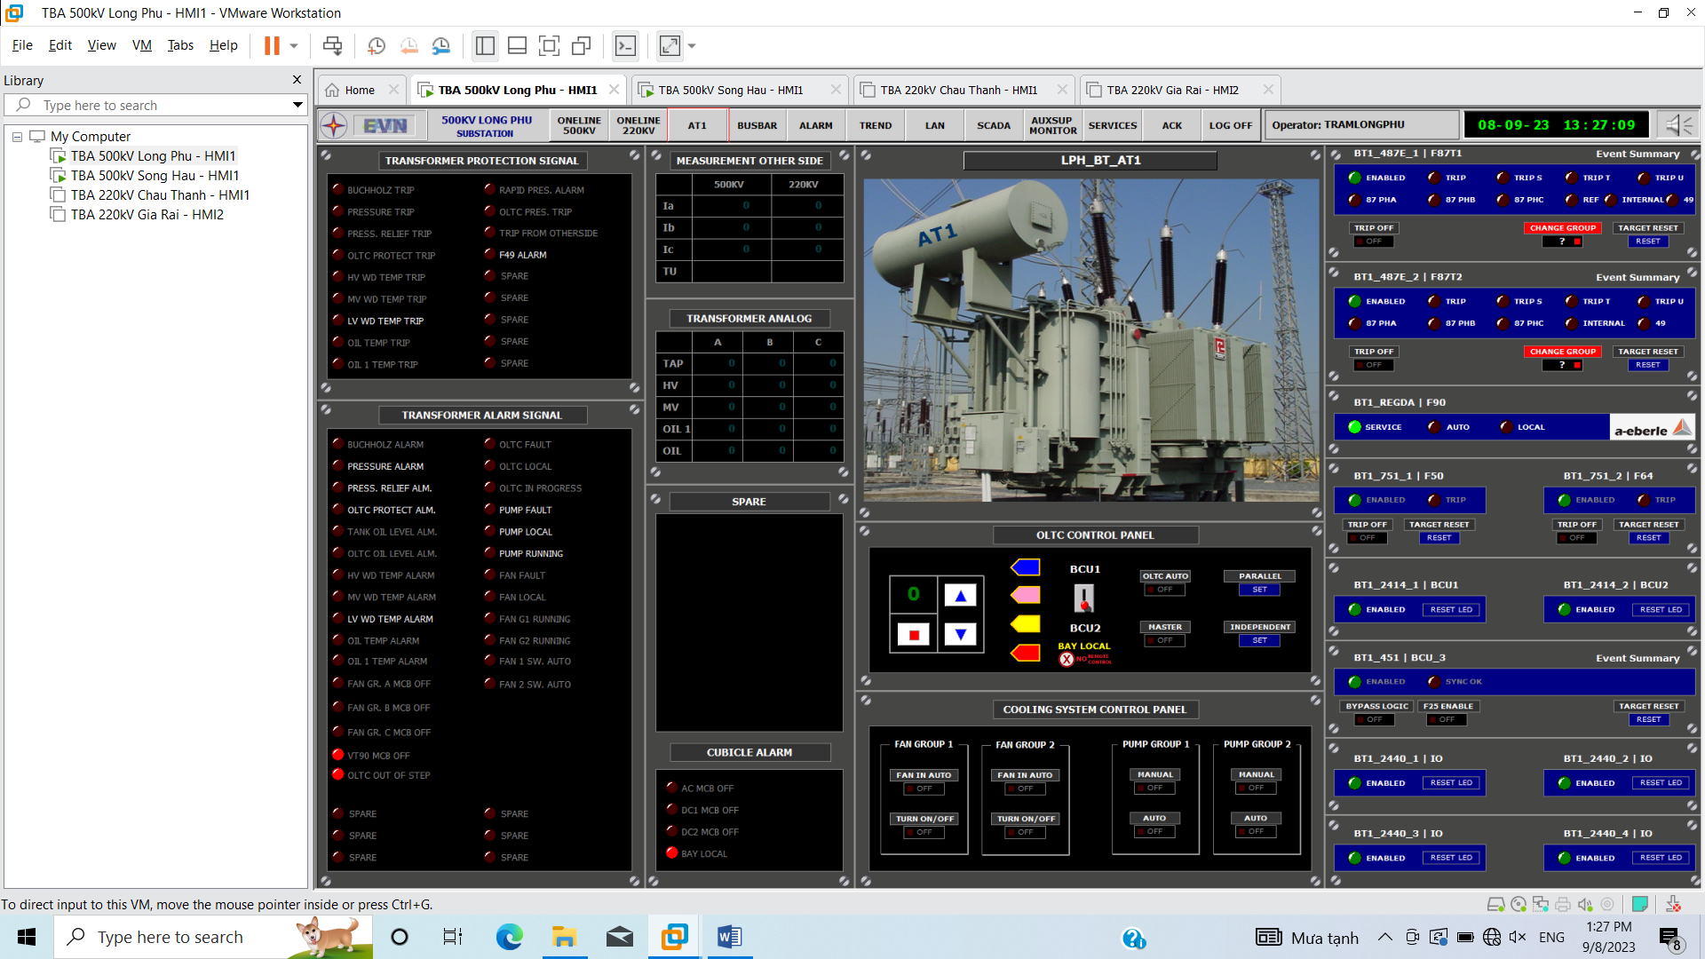Screen dimensions: 1705x959
Task: Show or hide the library sidebar
Action: coord(485,46)
